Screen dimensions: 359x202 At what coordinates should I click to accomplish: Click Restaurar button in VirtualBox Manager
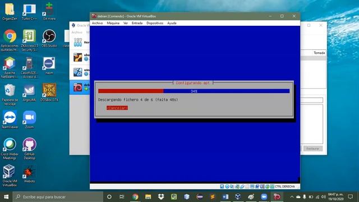pos(312,149)
